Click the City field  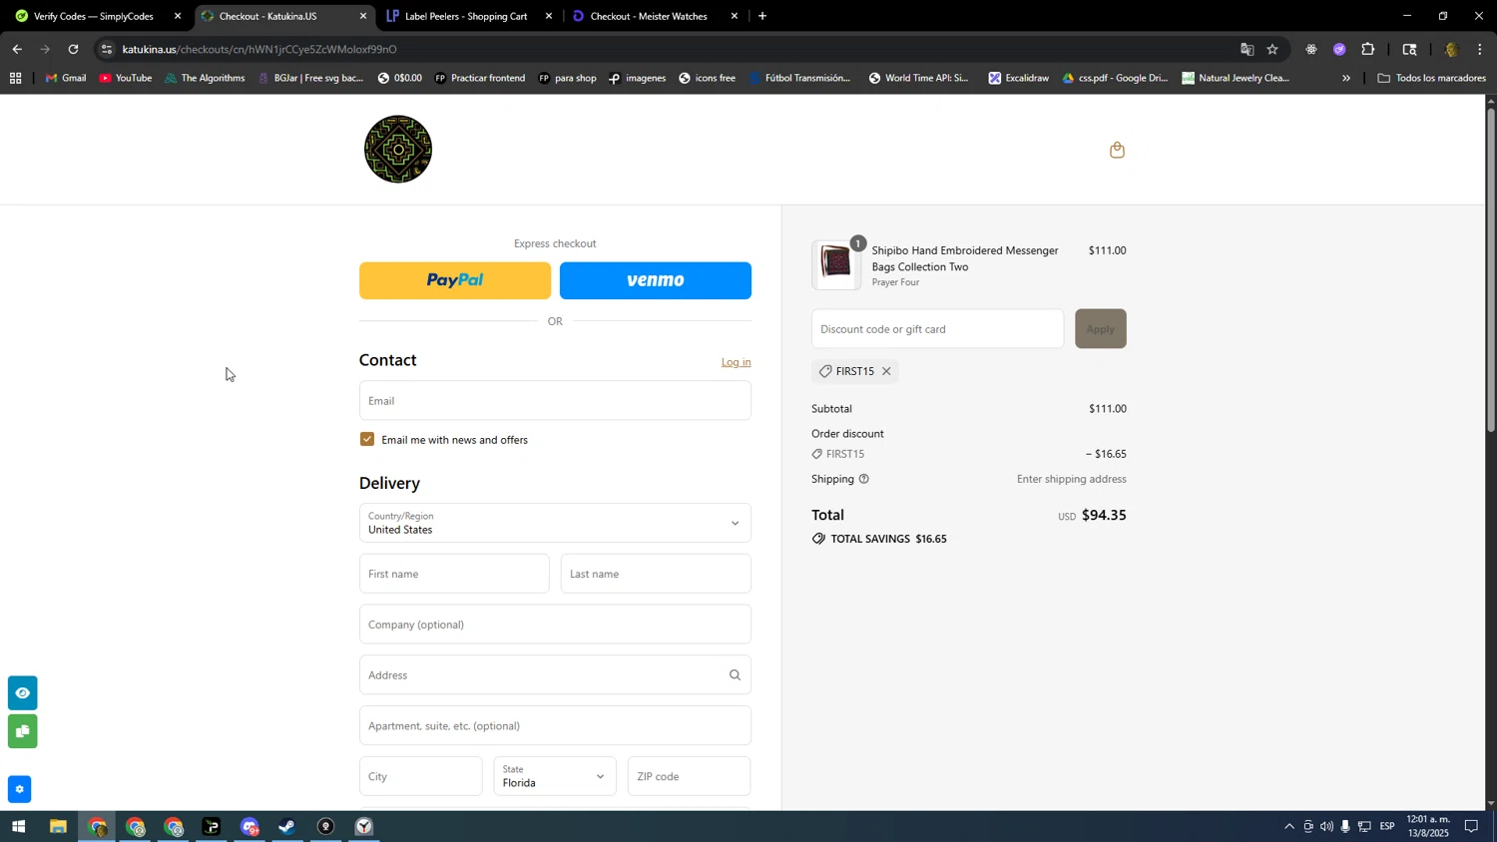421,776
